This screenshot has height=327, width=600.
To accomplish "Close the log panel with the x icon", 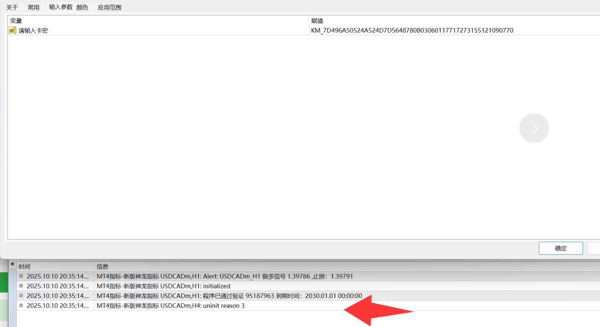I will click(12, 264).
